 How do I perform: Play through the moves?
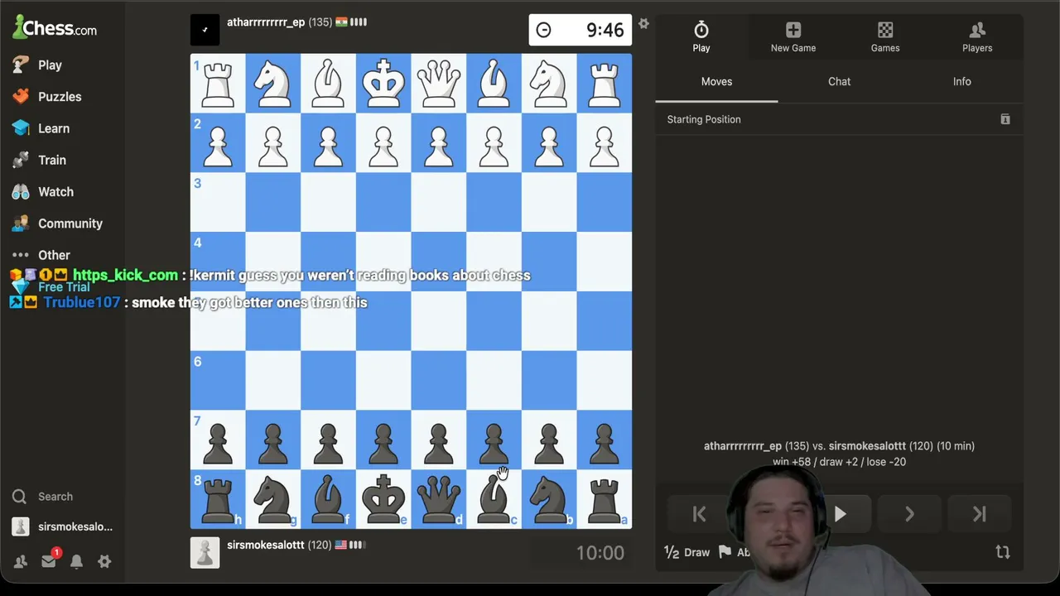coord(840,514)
